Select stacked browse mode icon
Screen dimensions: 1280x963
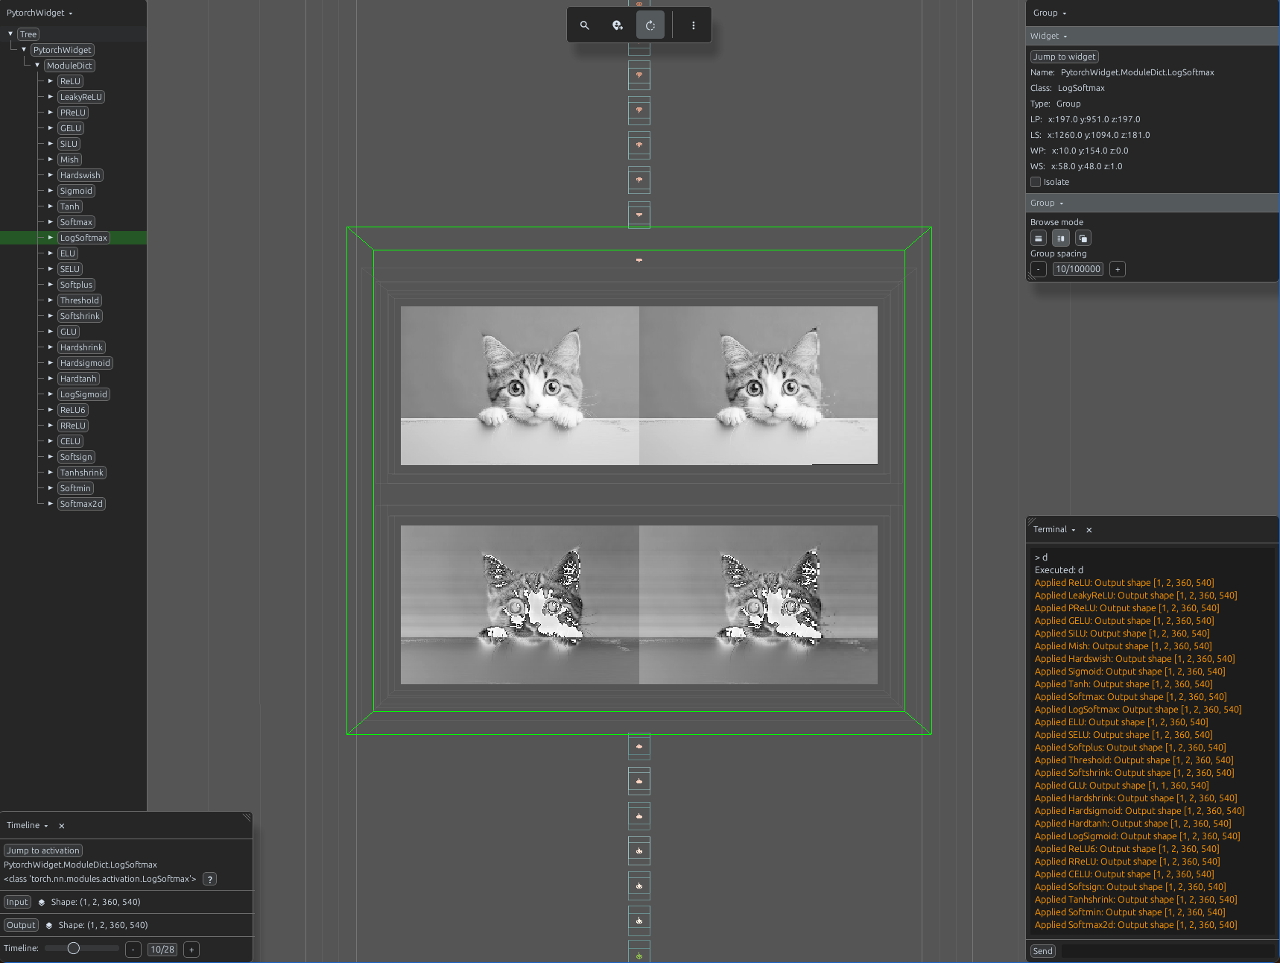tap(1083, 239)
